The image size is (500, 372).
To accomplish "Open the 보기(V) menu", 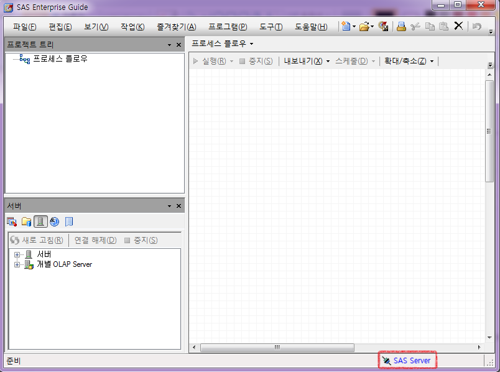I will point(96,27).
